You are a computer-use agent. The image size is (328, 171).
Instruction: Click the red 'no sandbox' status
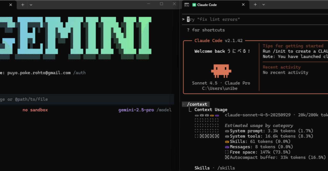coord(35,110)
